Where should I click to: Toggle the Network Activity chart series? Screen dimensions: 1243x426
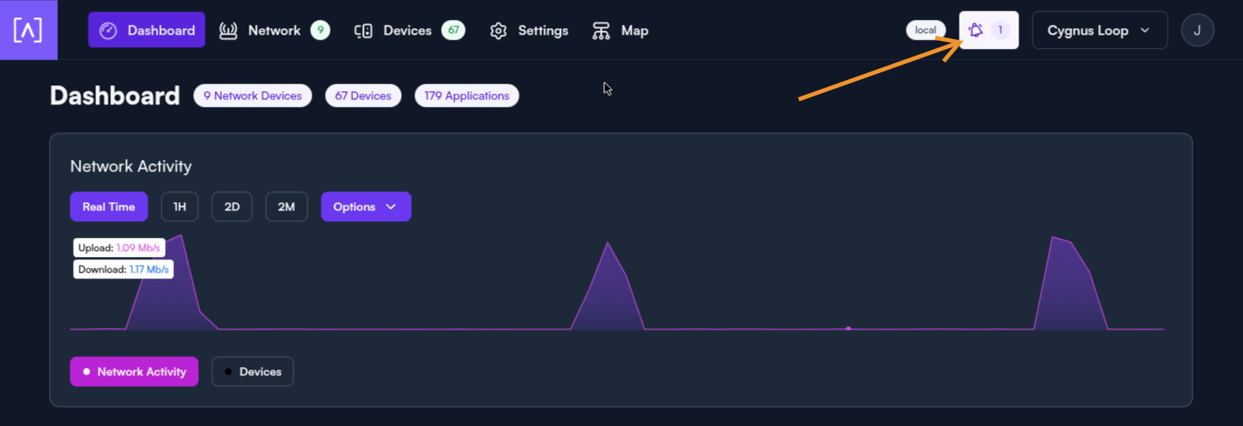pos(134,372)
